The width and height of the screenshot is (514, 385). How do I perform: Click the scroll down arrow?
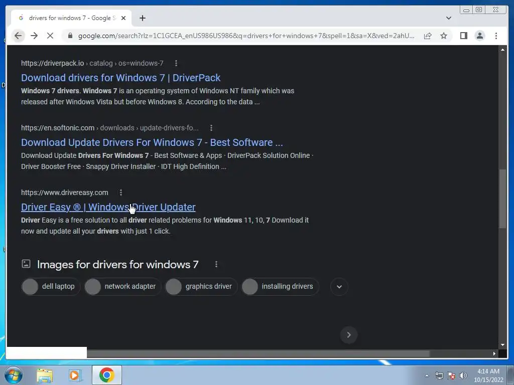tap(502, 345)
